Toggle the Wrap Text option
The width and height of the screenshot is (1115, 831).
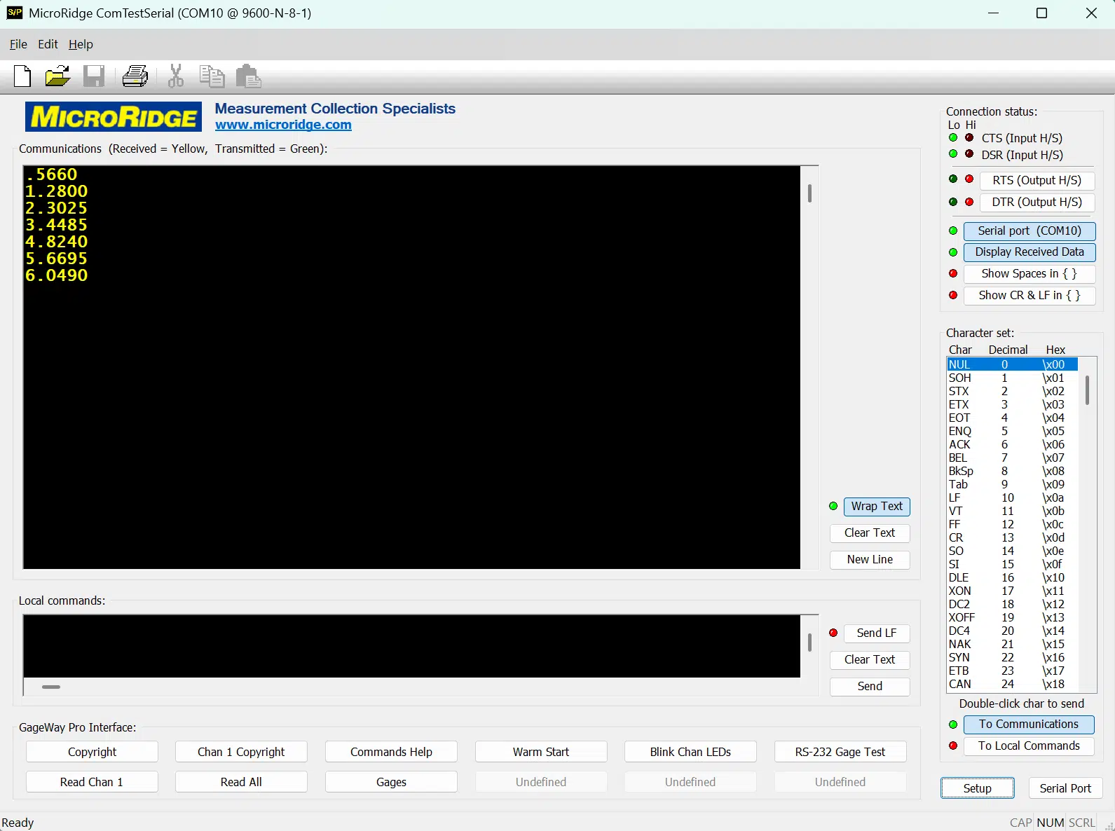pyautogui.click(x=876, y=507)
